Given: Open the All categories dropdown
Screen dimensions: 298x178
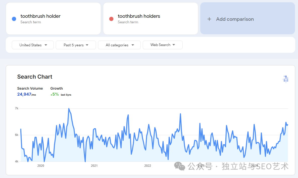Looking at the screenshot, I should (x=120, y=45).
